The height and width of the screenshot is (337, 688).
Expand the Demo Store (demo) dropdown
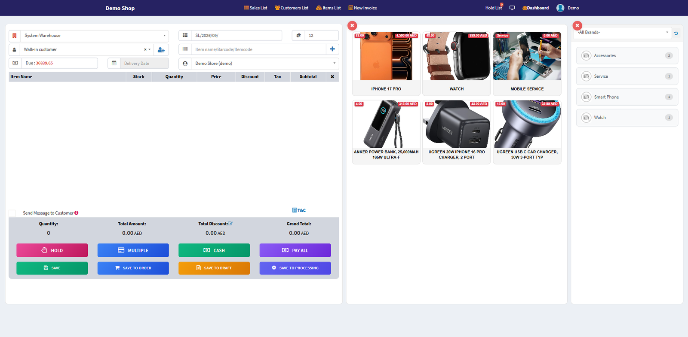[265, 64]
